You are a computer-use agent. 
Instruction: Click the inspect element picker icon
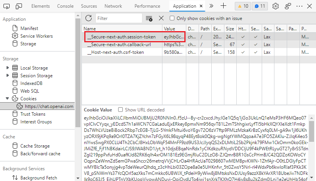(7, 6)
